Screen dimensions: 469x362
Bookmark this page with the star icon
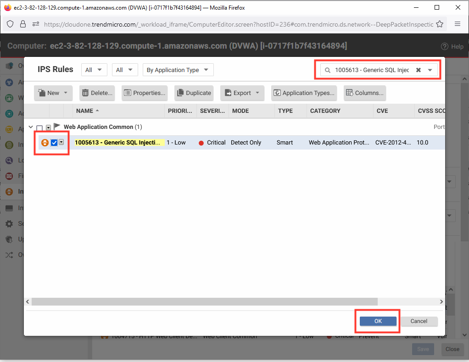coord(439,24)
